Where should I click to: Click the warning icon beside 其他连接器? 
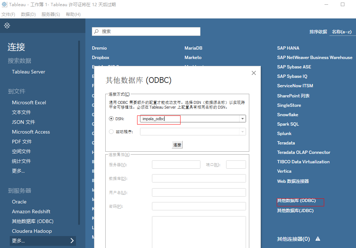coord(318,239)
